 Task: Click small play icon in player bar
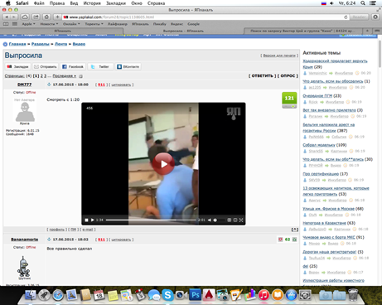[x=93, y=220]
